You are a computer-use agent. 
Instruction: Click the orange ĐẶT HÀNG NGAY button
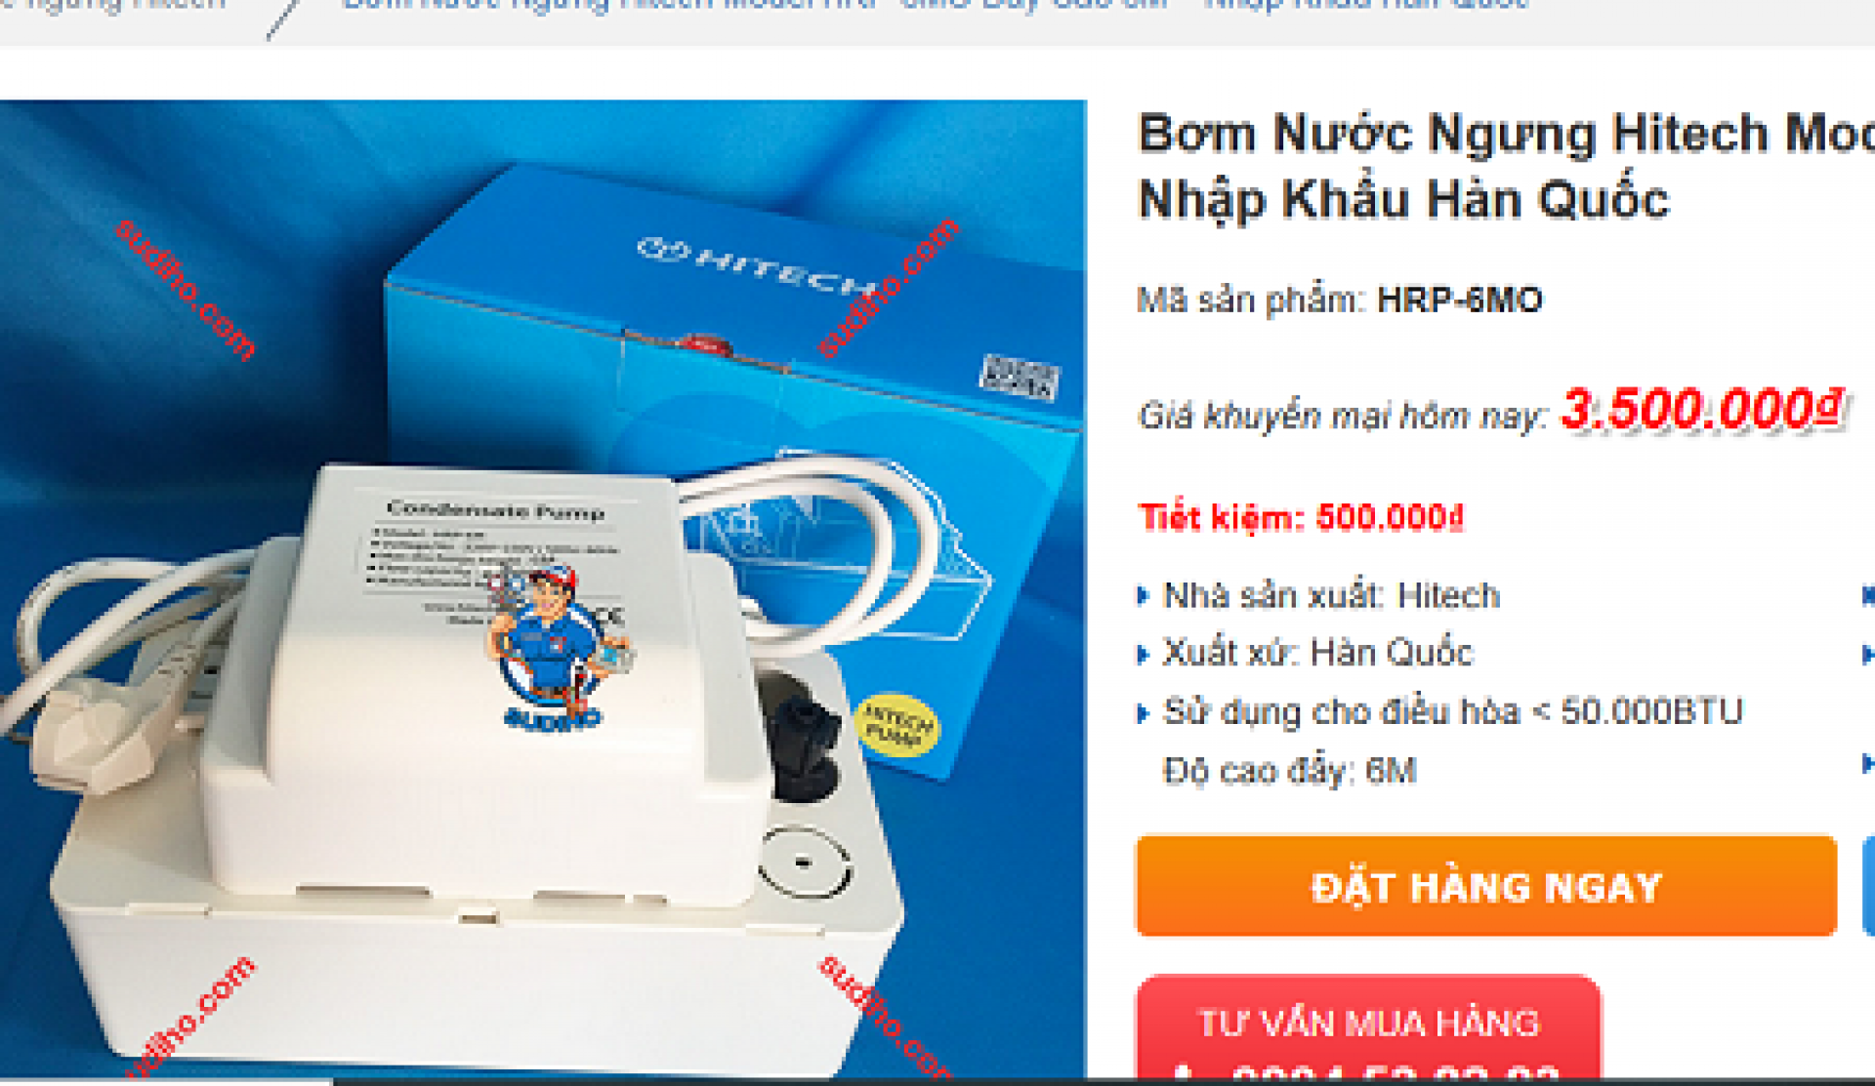pos(1486,886)
